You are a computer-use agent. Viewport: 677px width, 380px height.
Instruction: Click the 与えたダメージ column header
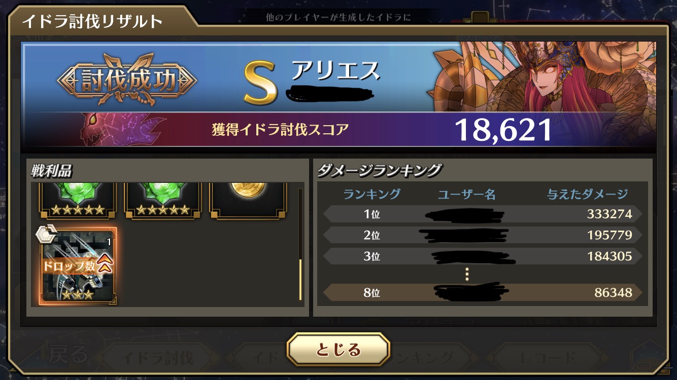pos(587,194)
